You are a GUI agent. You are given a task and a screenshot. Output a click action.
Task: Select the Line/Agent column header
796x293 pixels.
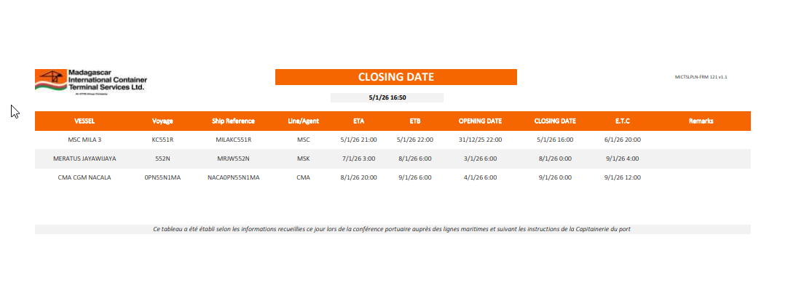coord(304,121)
